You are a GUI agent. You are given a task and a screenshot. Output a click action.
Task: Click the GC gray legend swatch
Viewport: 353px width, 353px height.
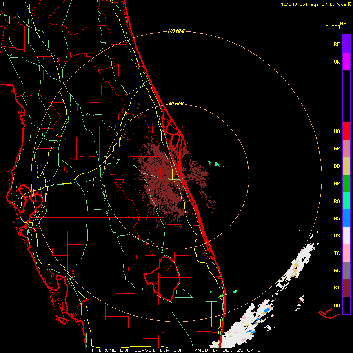[346, 270]
